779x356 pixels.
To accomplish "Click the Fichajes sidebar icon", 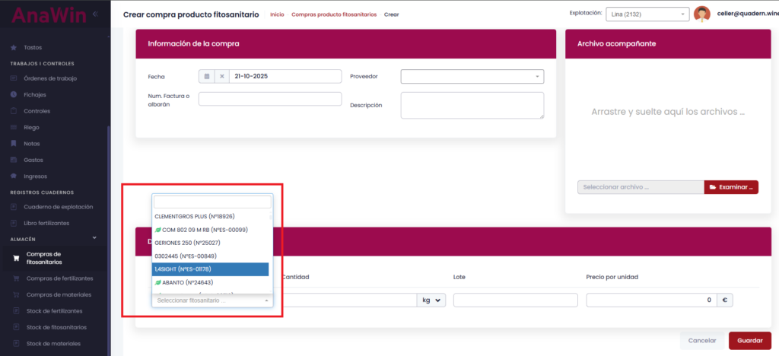I will click(x=14, y=94).
